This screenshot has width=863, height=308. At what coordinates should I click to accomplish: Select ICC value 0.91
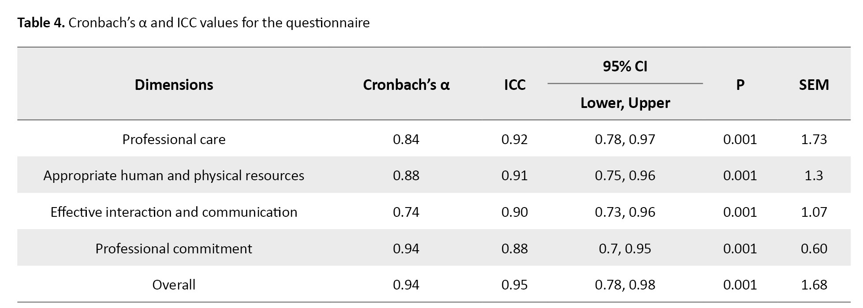point(515,175)
